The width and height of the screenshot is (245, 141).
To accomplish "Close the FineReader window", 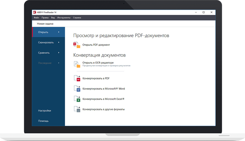I will [x=211, y=12].
